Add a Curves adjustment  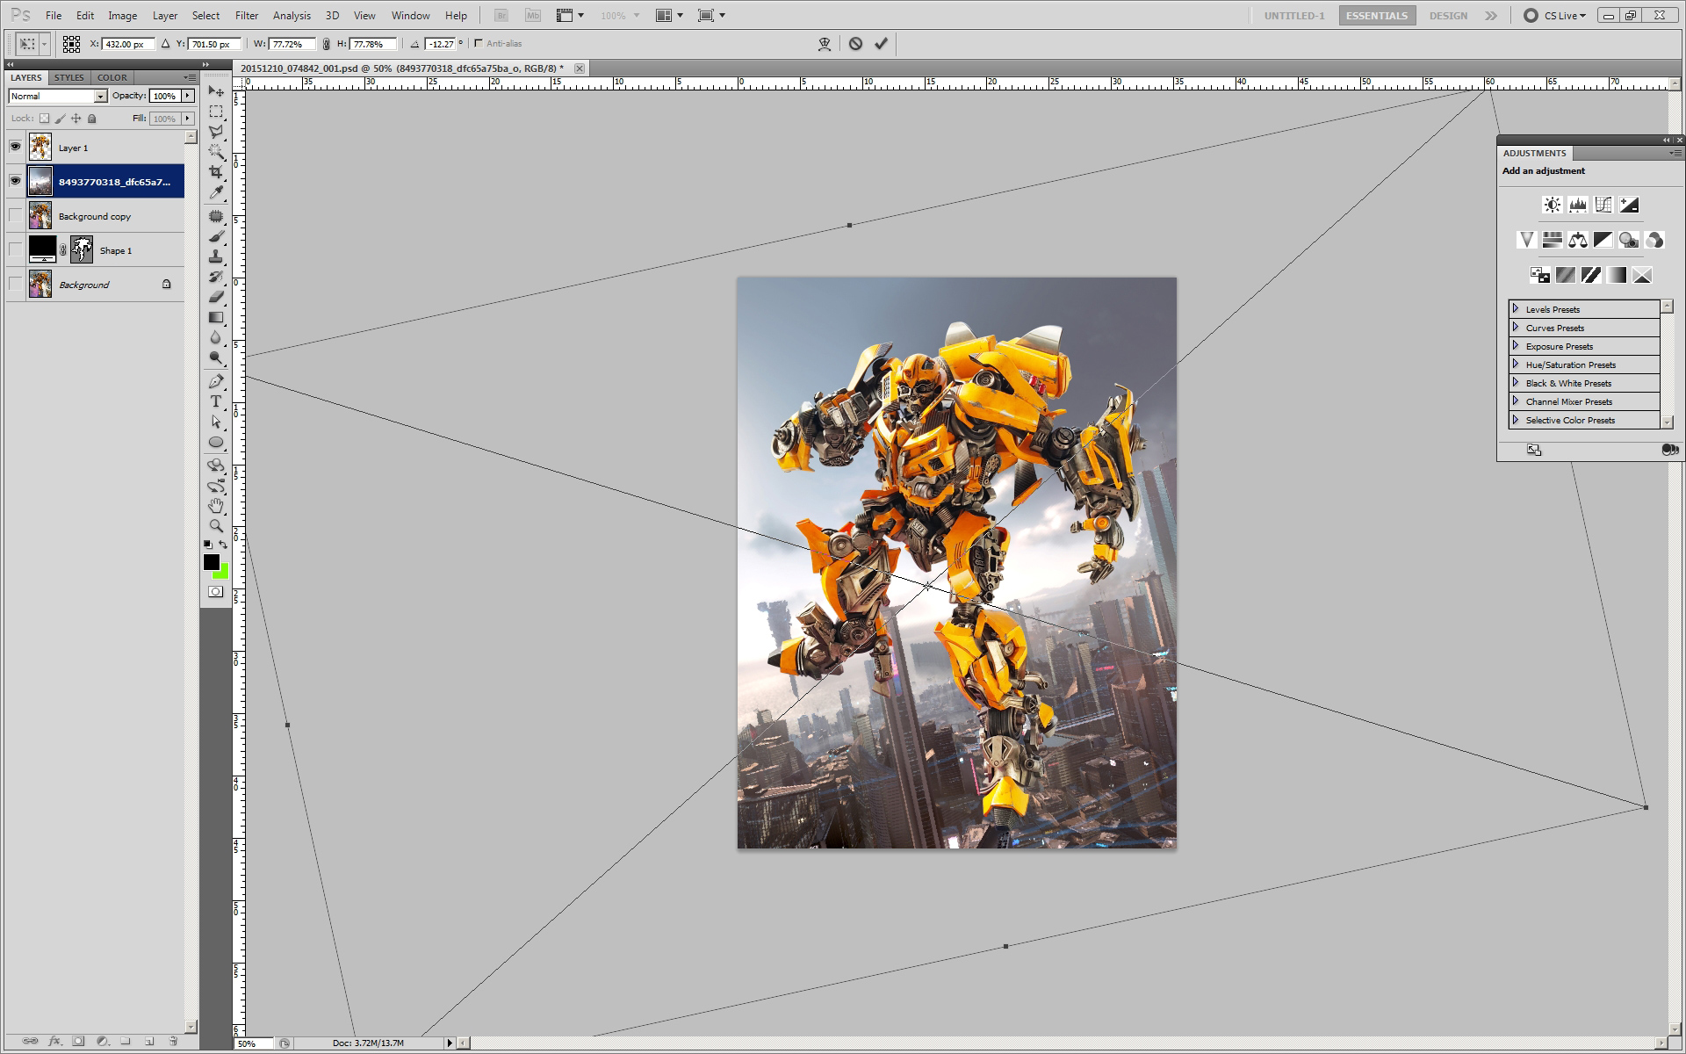point(1603,205)
